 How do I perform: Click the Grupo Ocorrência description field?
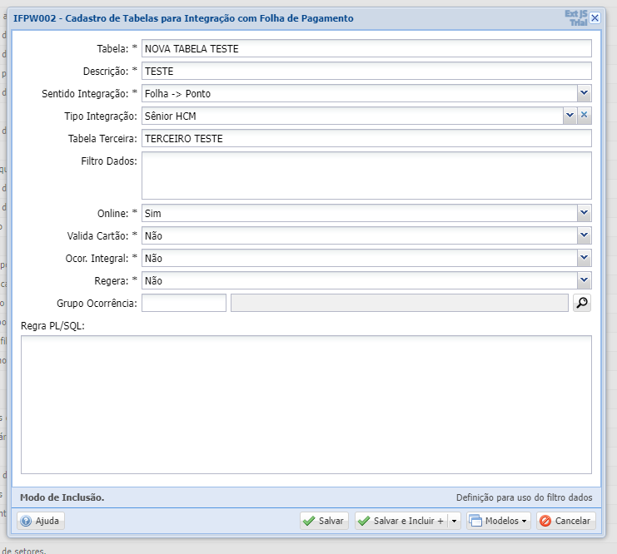click(400, 303)
